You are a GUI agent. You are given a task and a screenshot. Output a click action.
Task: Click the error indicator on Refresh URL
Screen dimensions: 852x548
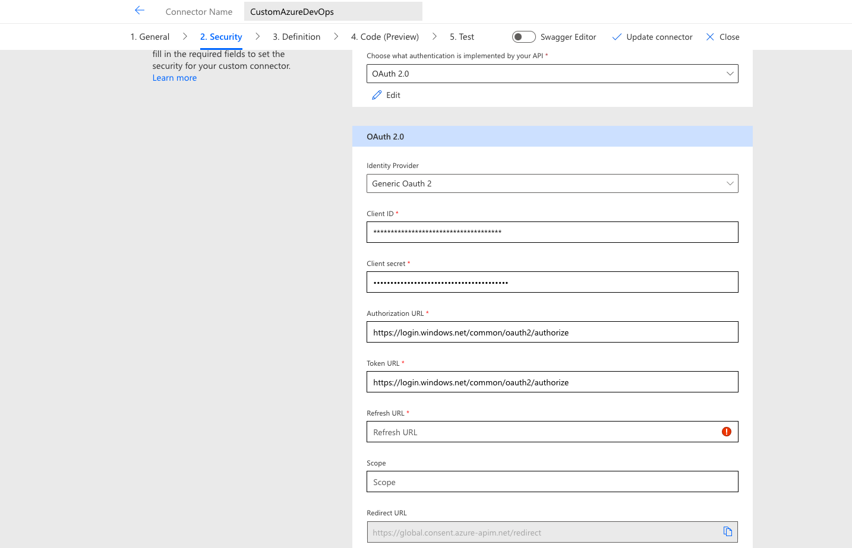726,432
